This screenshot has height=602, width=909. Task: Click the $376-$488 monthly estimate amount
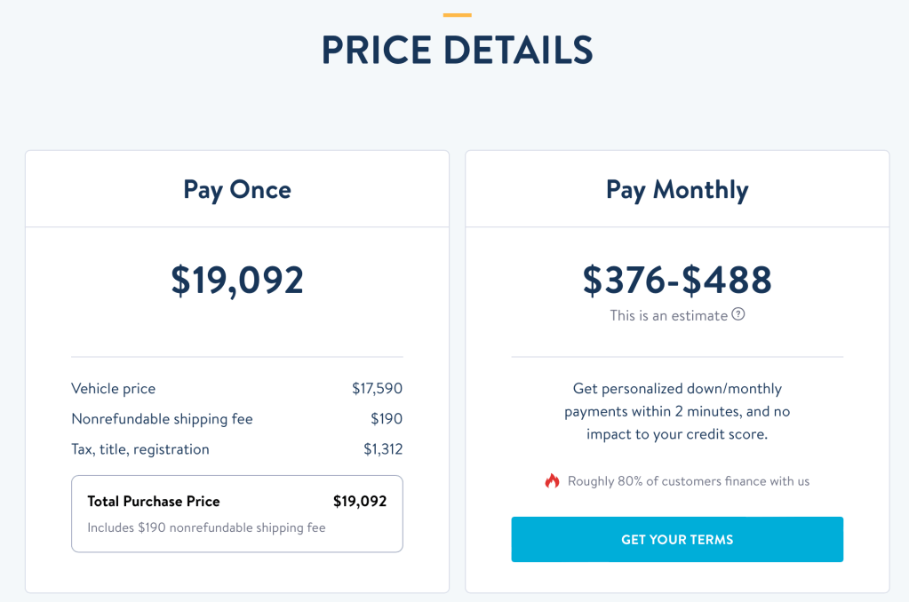(x=677, y=280)
